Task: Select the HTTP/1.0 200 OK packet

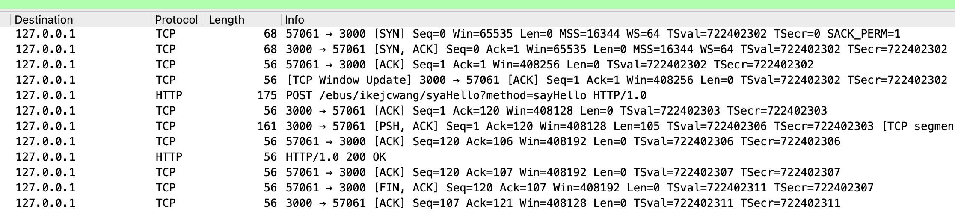Action: click(x=335, y=157)
